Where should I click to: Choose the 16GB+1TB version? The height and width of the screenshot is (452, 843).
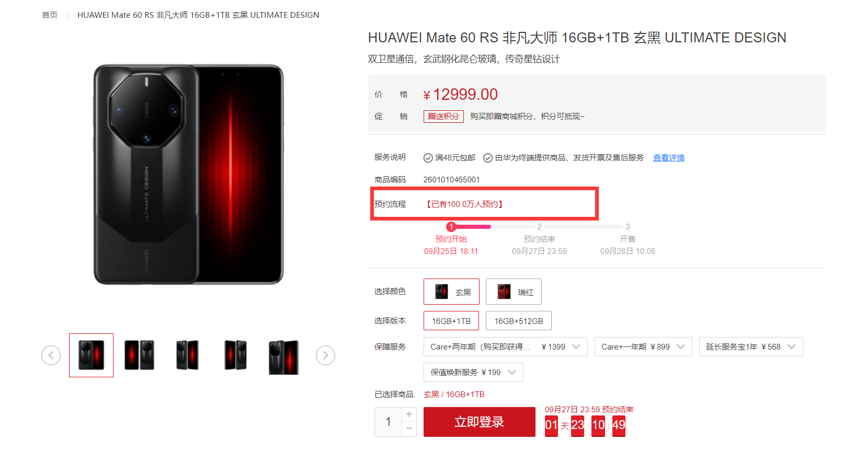[x=451, y=321]
